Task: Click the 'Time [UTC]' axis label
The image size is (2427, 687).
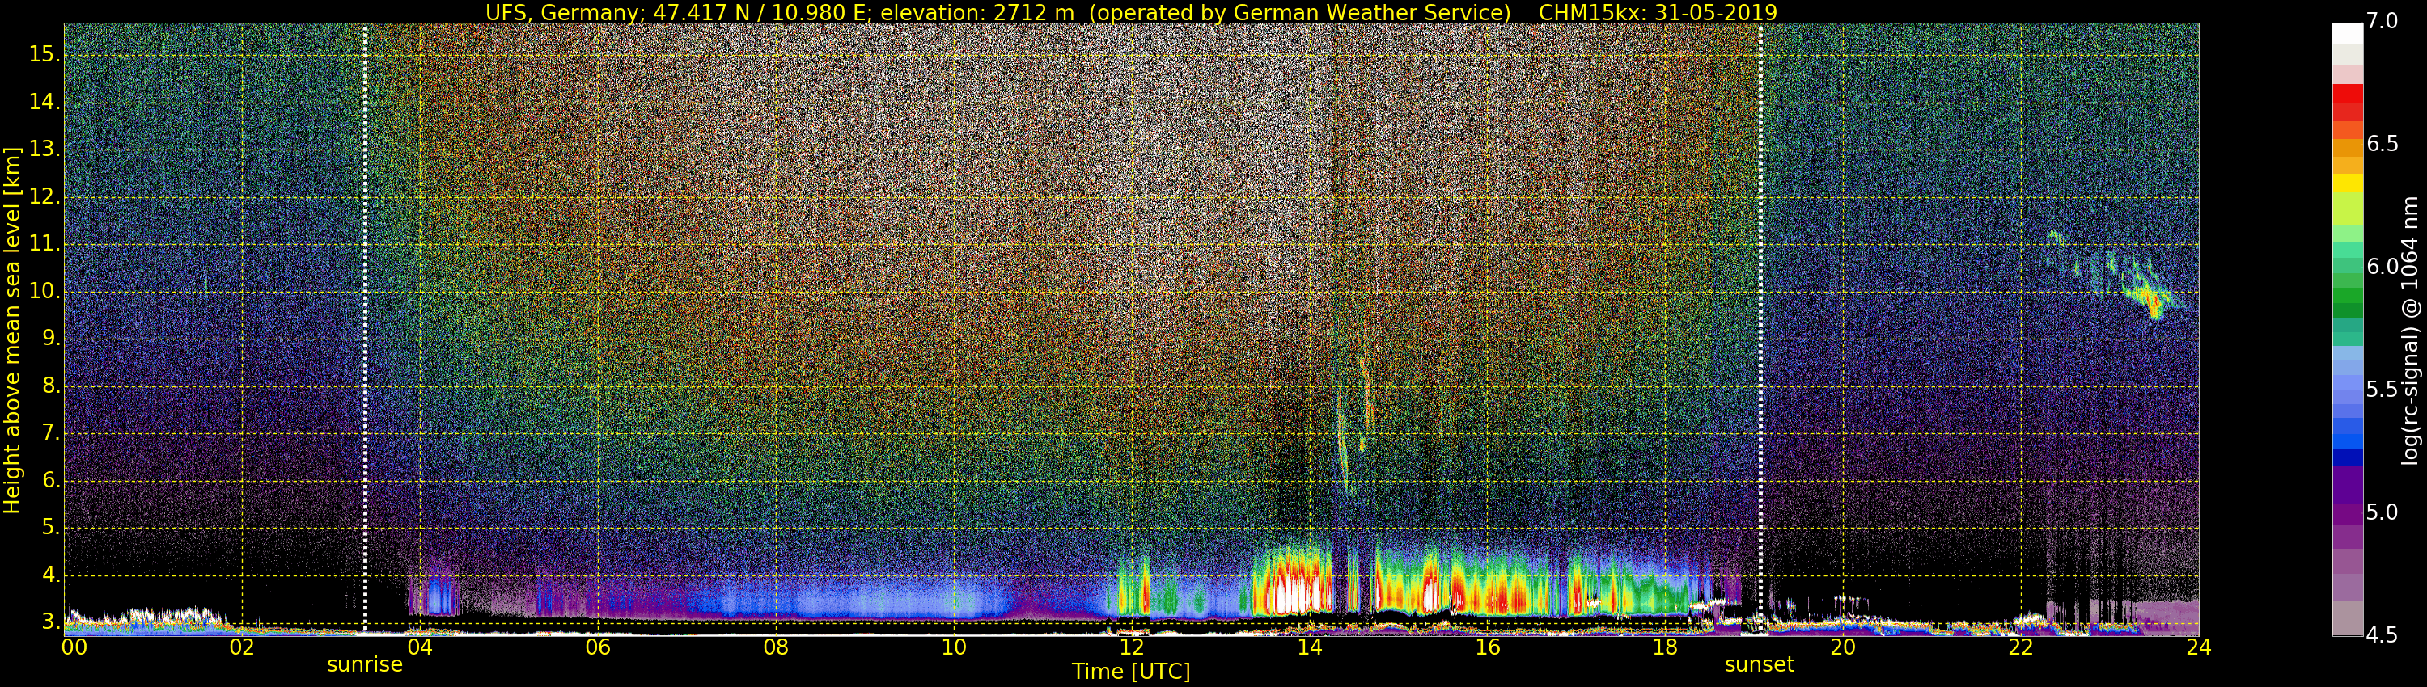Action: tap(1131, 672)
